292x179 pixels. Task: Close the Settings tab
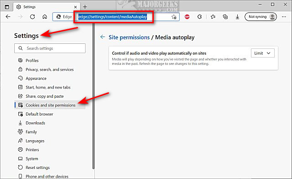75,7
